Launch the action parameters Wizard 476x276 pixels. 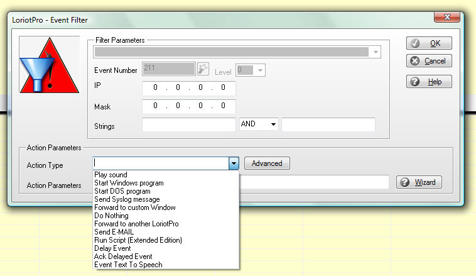tap(419, 182)
